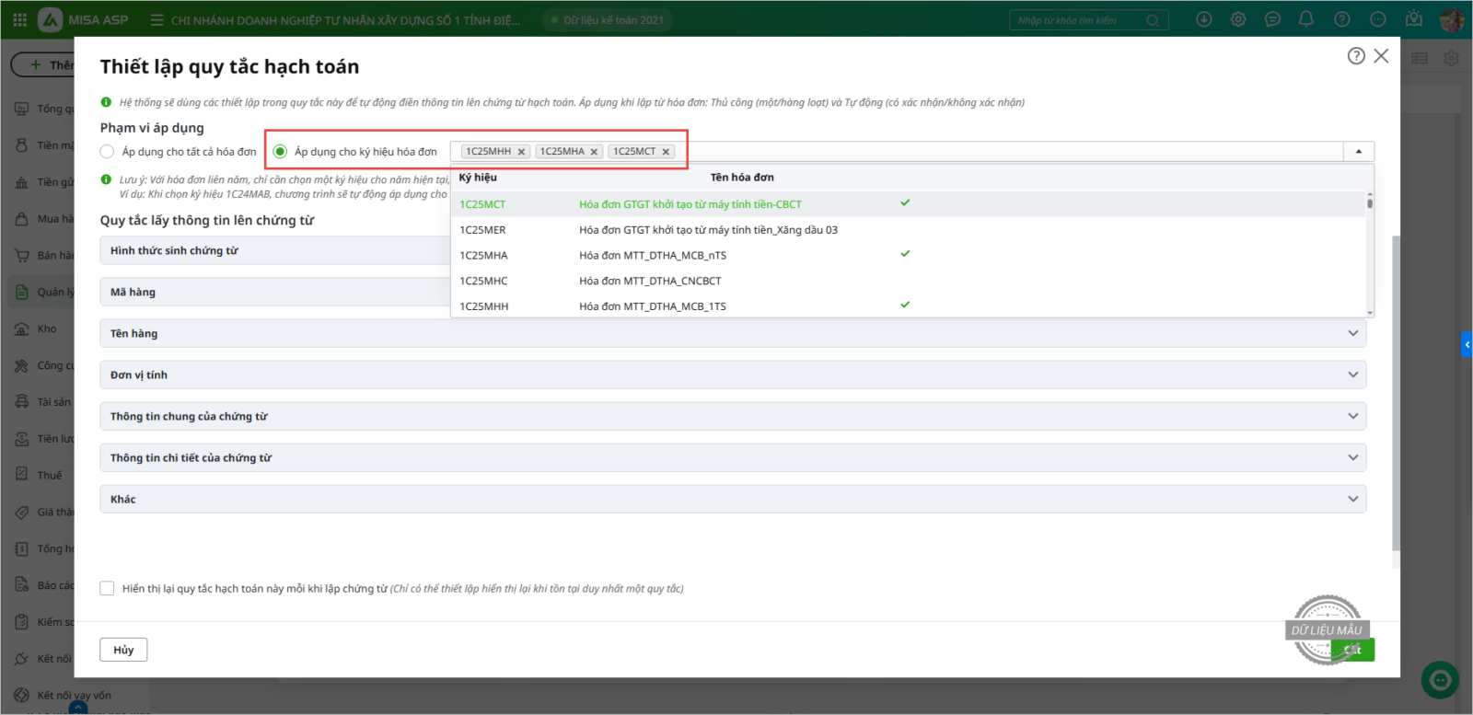Open settings gear in top bar
This screenshot has width=1473, height=715.
pyautogui.click(x=1238, y=19)
